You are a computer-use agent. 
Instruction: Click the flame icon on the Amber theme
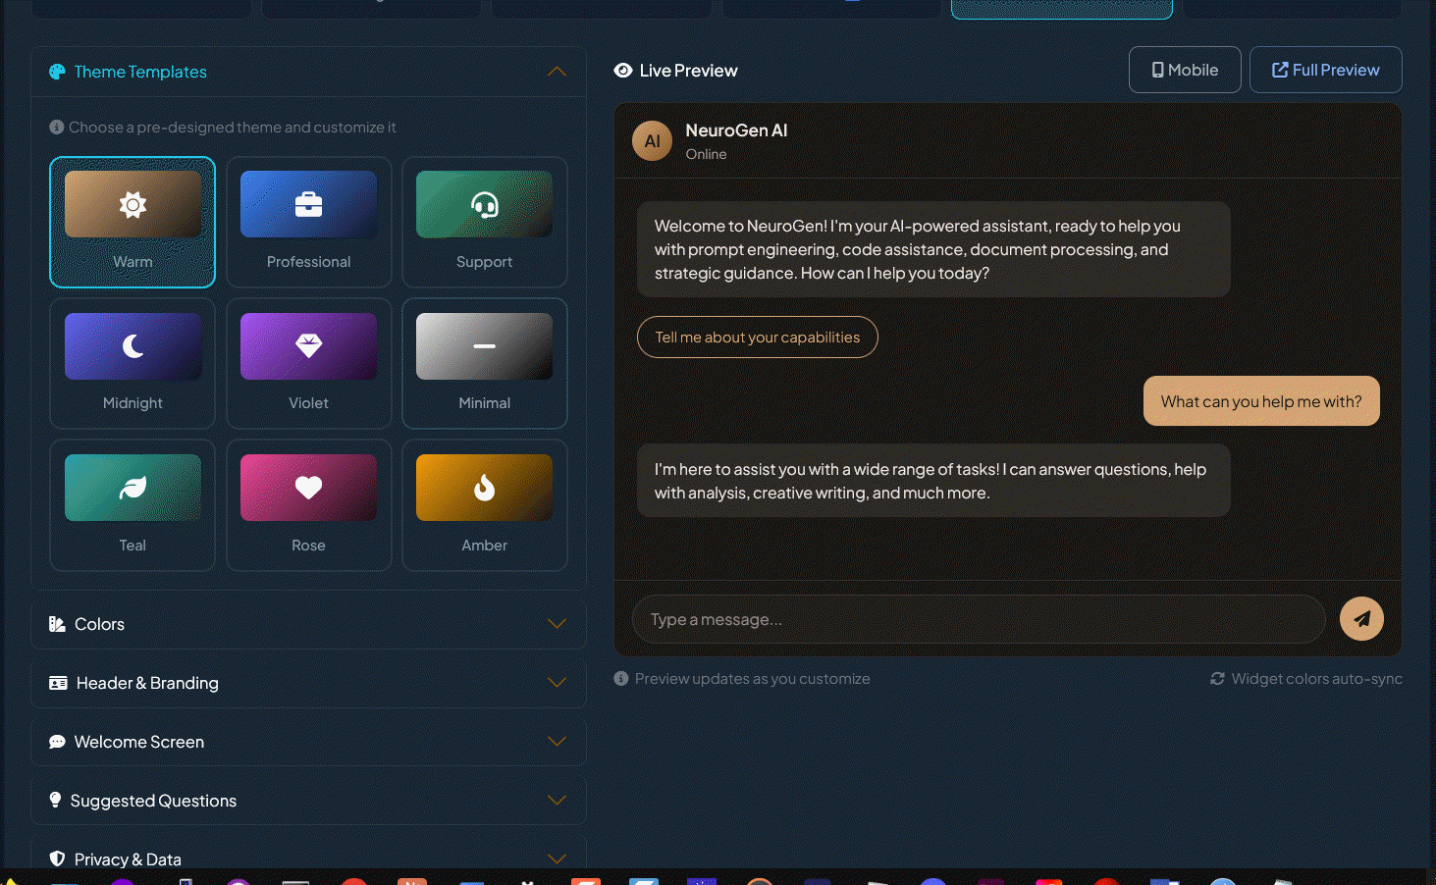[484, 487]
